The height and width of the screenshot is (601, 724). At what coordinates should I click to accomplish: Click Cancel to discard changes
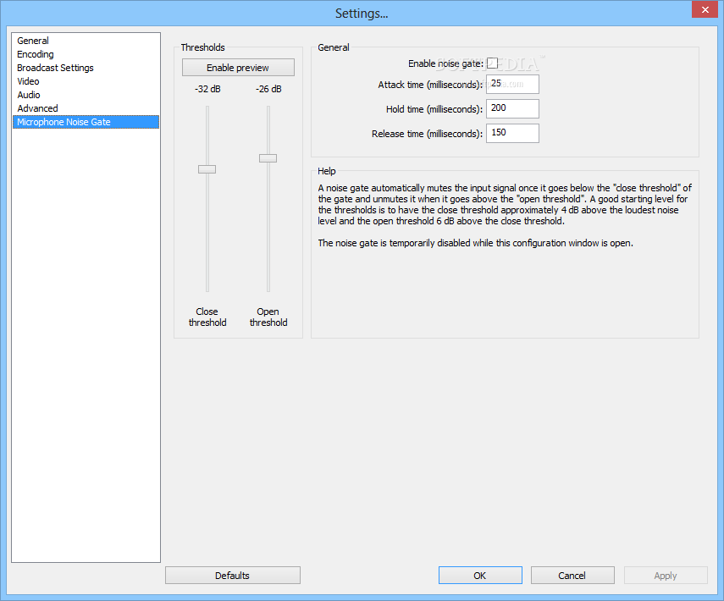[x=572, y=575]
